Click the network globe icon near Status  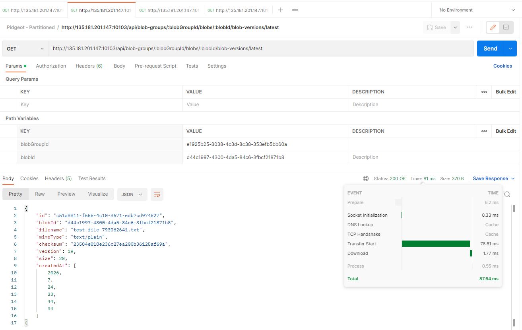click(366, 179)
